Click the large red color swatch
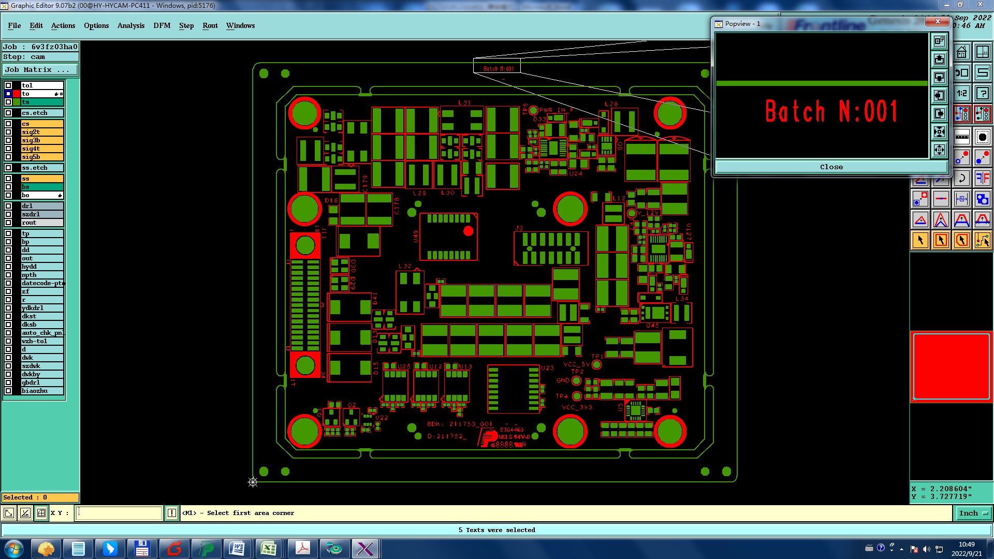994x559 pixels. (x=951, y=366)
